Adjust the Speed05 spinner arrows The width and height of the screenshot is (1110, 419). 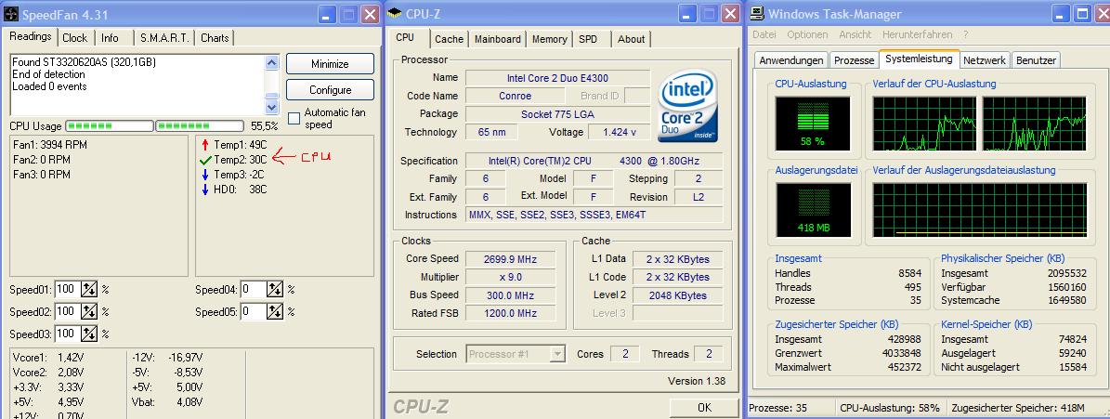pyautogui.click(x=275, y=311)
